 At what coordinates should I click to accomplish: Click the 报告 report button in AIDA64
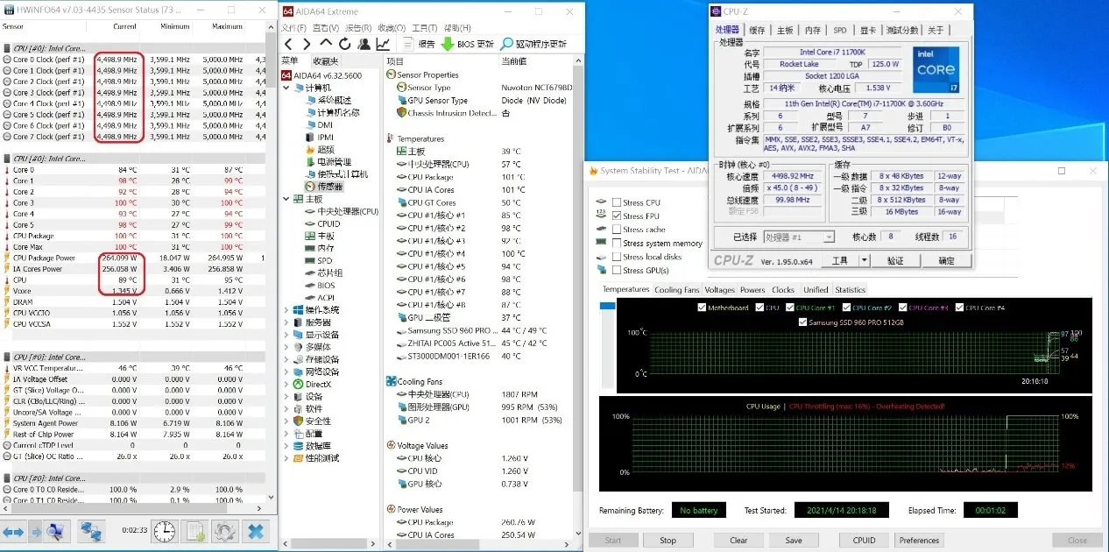point(419,44)
